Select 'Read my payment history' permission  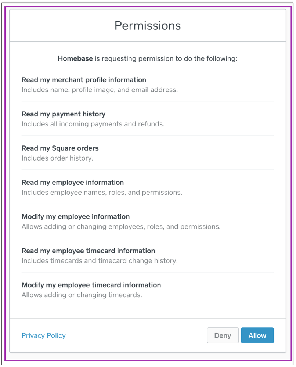(x=63, y=114)
